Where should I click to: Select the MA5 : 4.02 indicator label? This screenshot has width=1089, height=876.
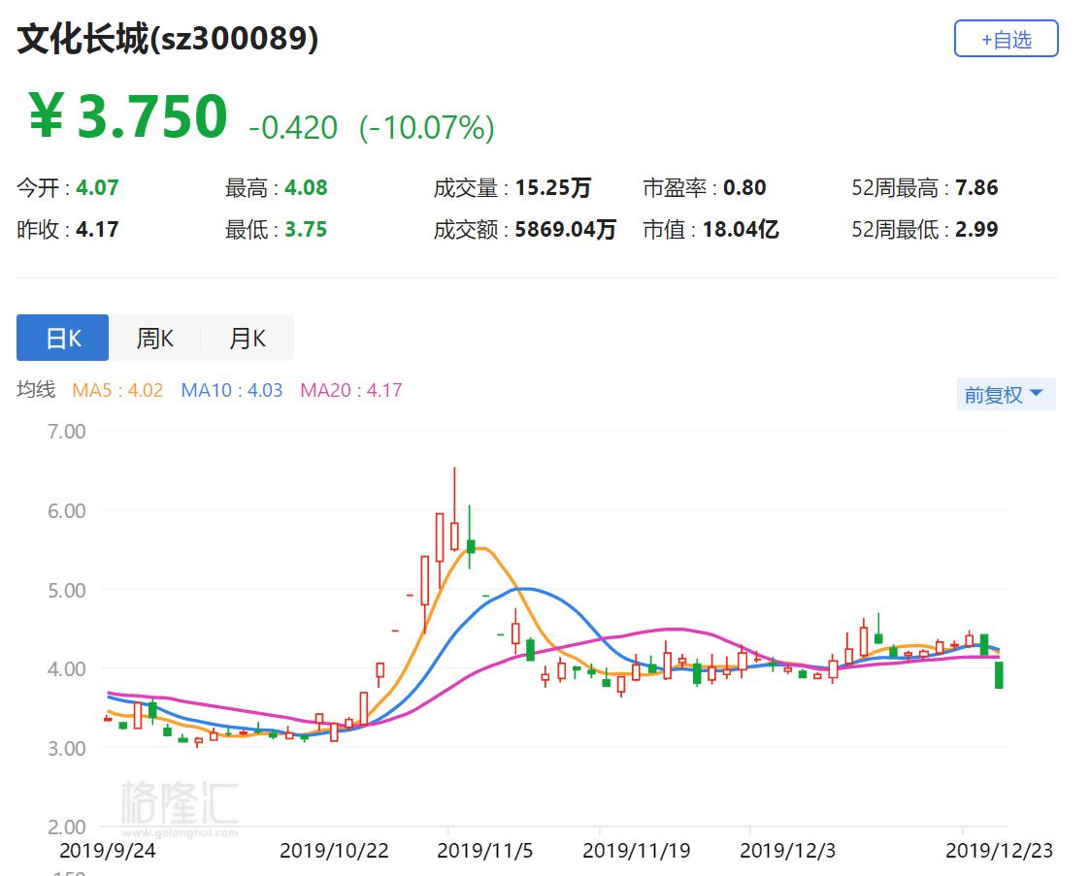[118, 390]
